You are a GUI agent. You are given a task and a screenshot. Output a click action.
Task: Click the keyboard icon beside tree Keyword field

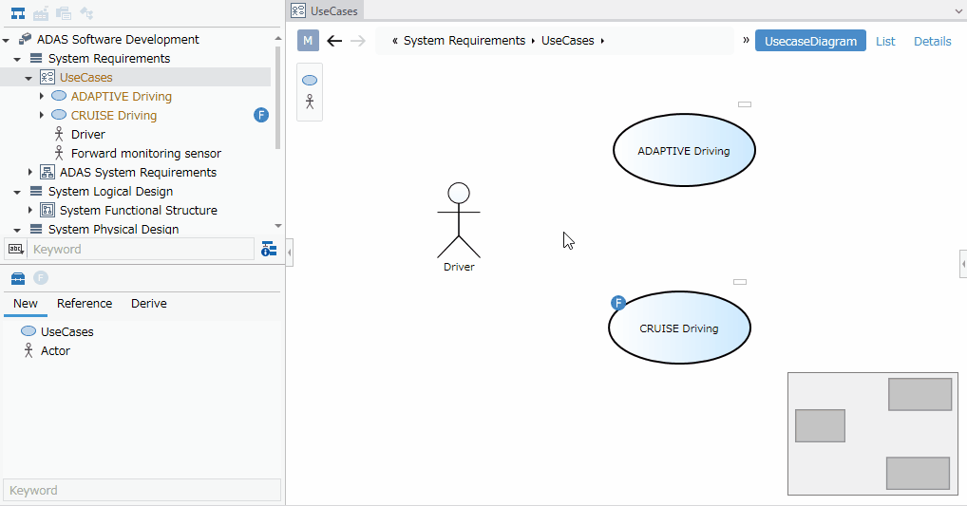coord(15,249)
